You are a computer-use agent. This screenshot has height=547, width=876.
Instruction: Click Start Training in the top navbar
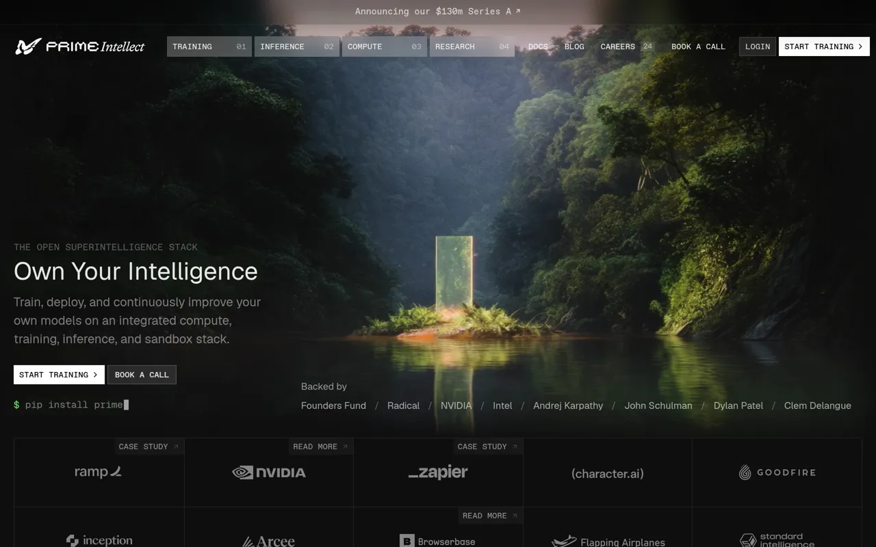(x=824, y=46)
